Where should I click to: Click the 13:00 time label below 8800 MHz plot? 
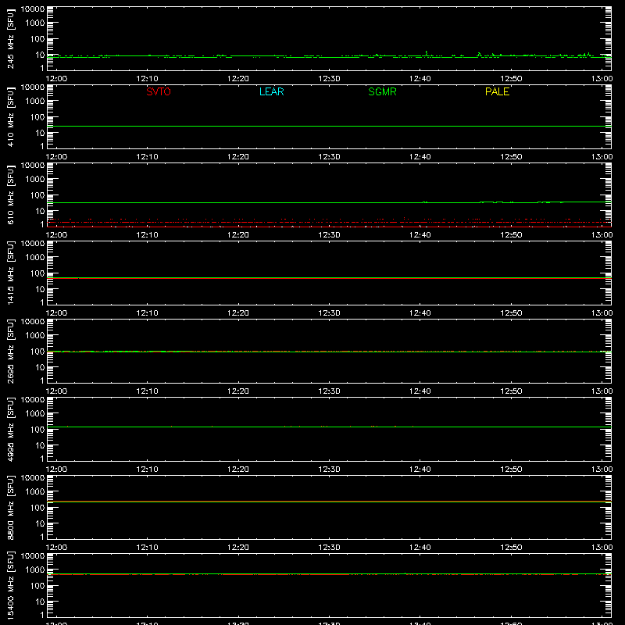602,548
